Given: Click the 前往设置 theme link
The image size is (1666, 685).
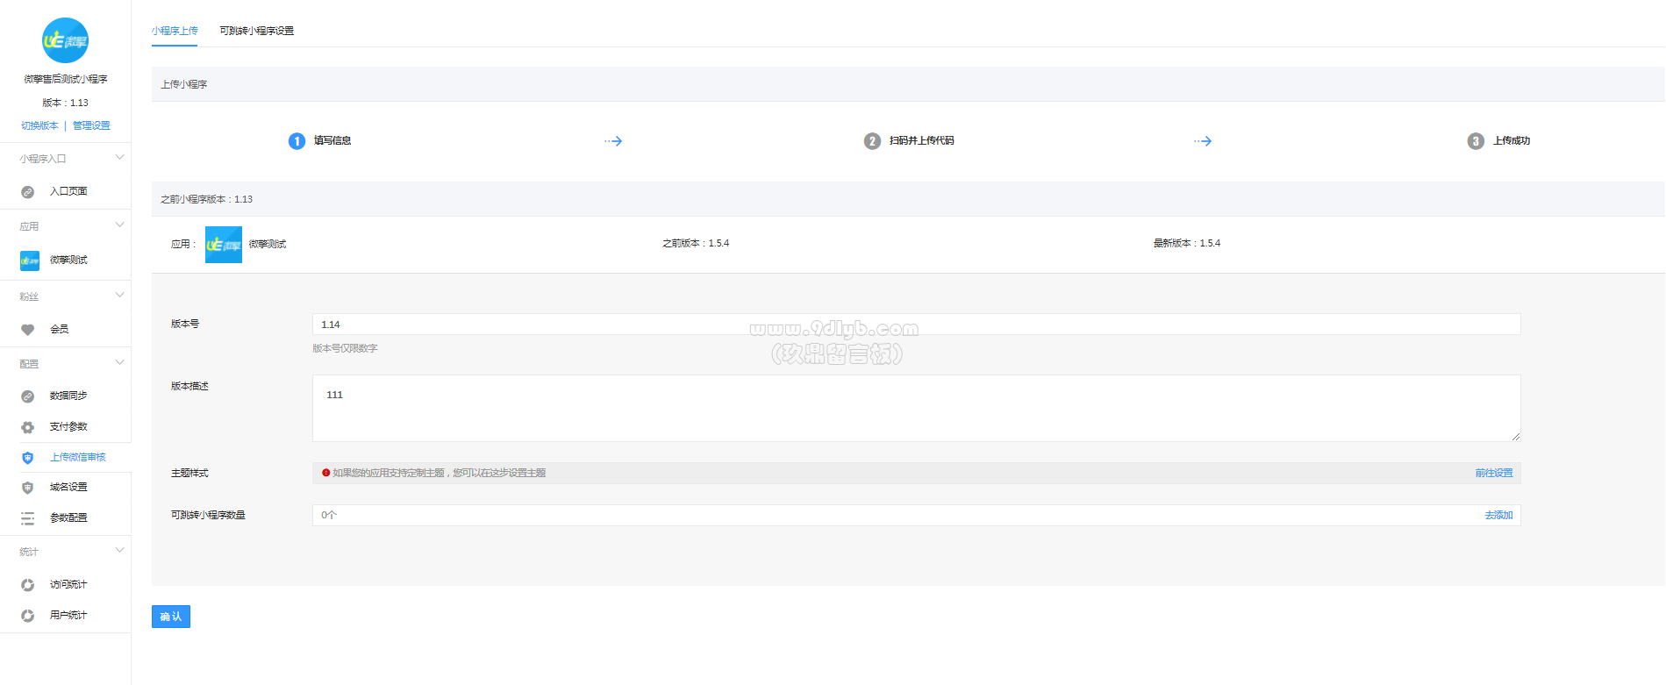Looking at the screenshot, I should click(x=1494, y=474).
